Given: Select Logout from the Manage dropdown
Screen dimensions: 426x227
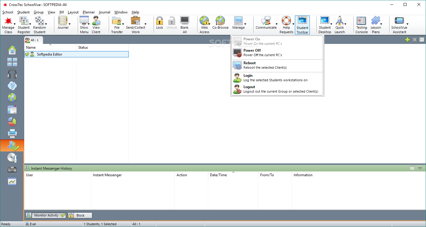Looking at the screenshot, I should click(277, 89).
